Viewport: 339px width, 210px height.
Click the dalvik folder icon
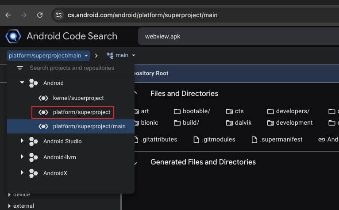229,123
